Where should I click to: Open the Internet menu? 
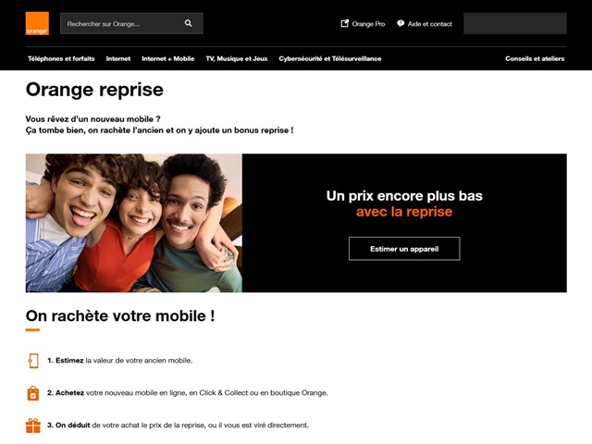[x=118, y=58]
